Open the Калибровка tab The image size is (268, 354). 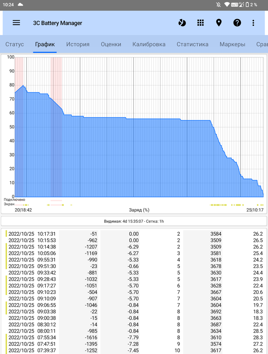coord(149,44)
